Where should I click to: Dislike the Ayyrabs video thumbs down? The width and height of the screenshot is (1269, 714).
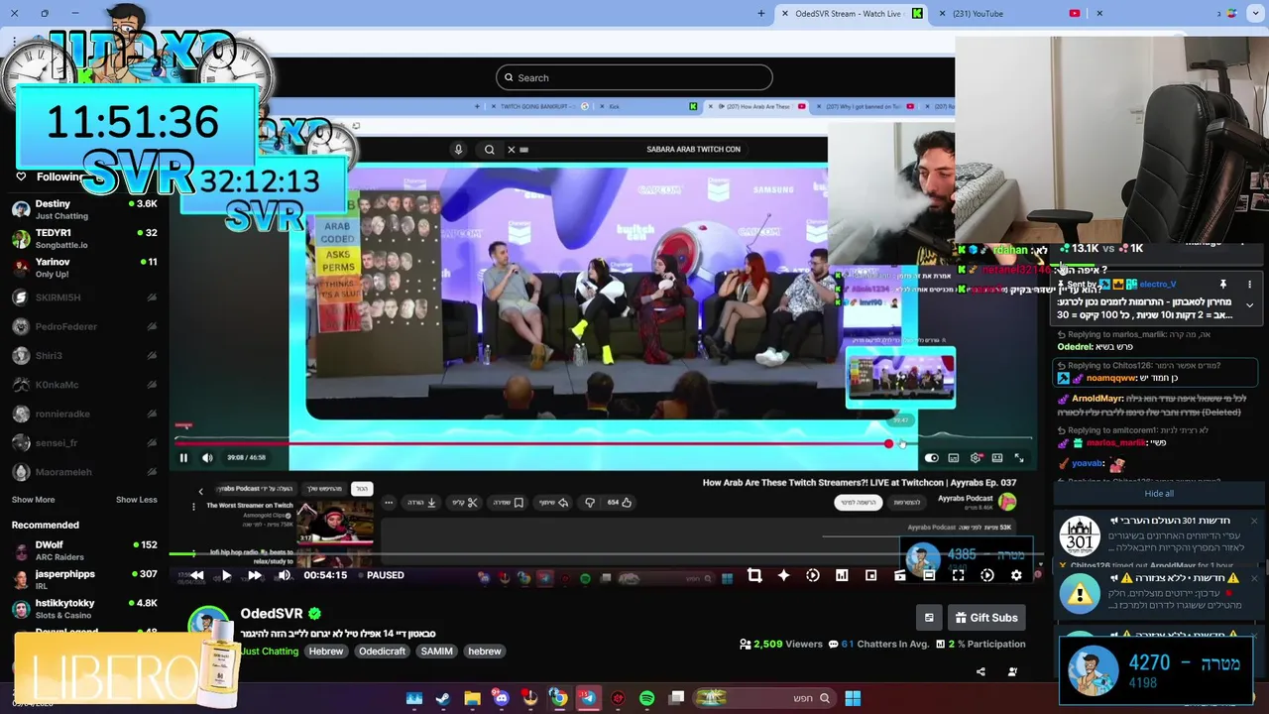(590, 503)
